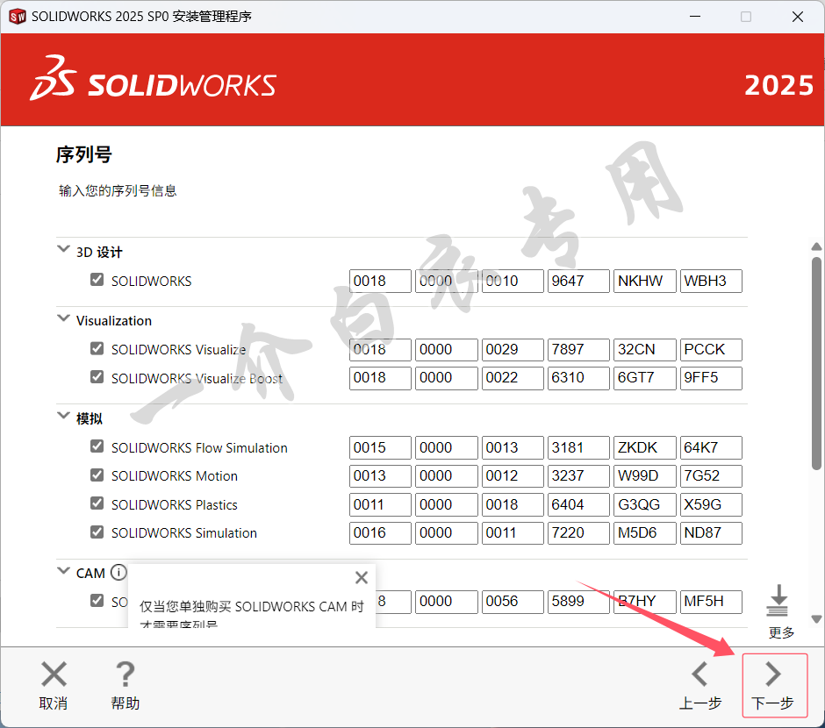The height and width of the screenshot is (728, 825).
Task: Toggle SOLIDWORKS Simulation checkbox
Action: pyautogui.click(x=97, y=532)
